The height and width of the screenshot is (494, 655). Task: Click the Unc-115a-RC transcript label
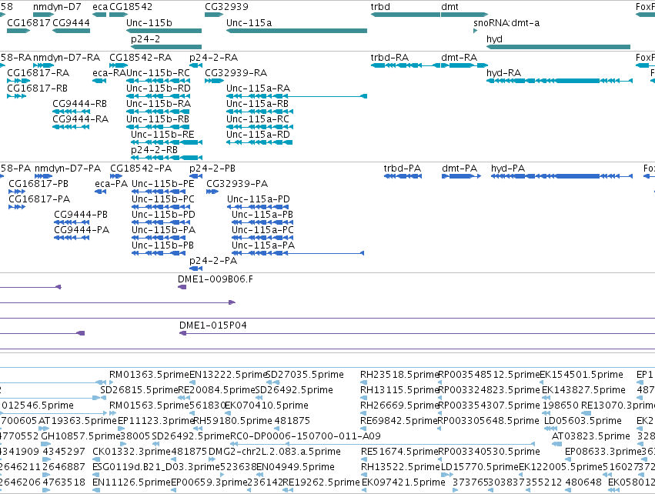pos(258,119)
